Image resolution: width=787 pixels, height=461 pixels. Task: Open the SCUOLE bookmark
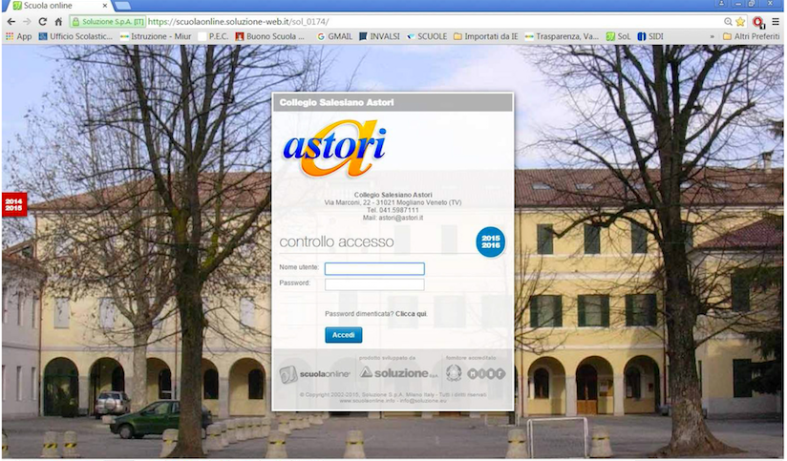pyautogui.click(x=427, y=36)
